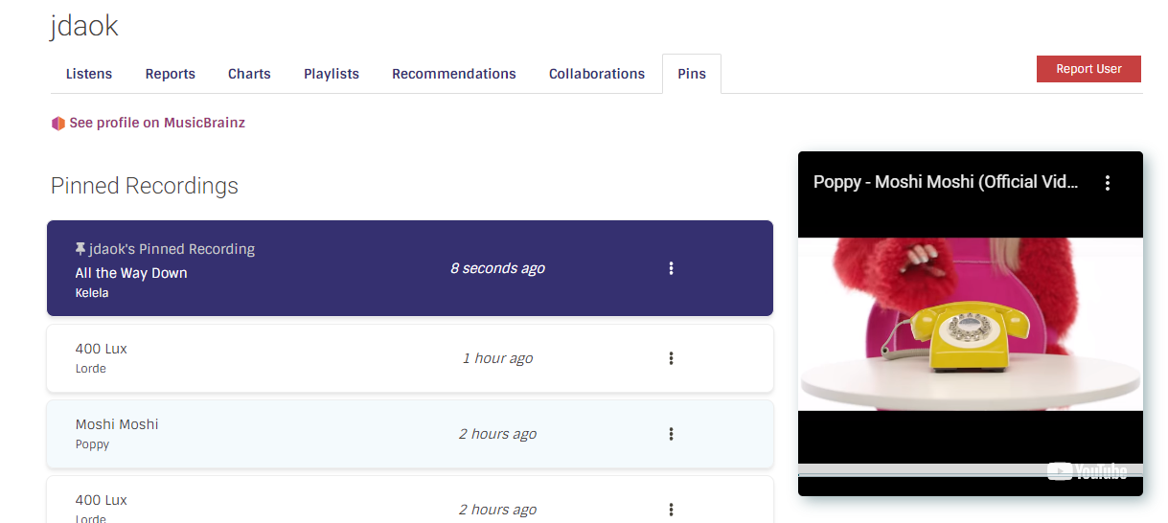Image resolution: width=1168 pixels, height=523 pixels.
Task: Click the 8 seconds ago timestamp
Action: 497,268
